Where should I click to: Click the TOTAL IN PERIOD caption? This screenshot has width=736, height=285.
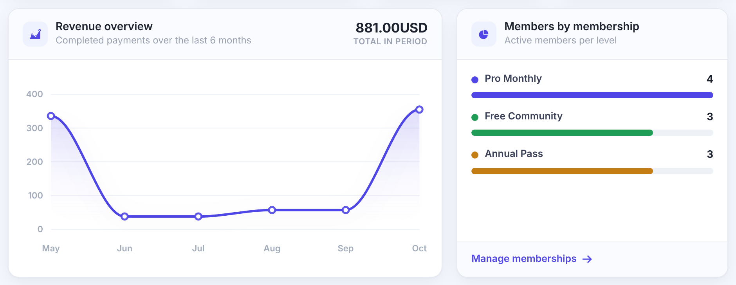coord(390,41)
